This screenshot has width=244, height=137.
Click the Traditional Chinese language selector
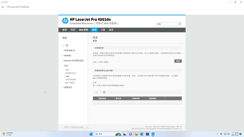click(74, 127)
